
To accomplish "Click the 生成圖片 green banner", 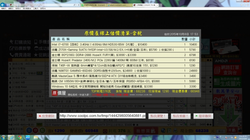I will pos(227,82).
